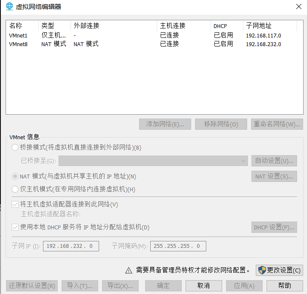Select NAT 模式 radio button
Viewport: 307px width, 294px height.
point(15,176)
